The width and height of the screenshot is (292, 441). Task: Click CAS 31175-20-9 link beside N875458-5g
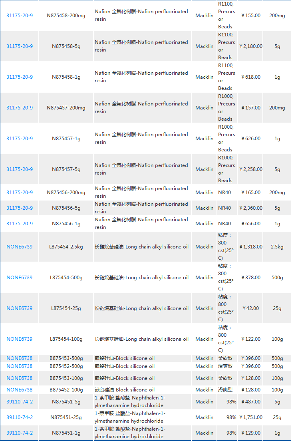point(20,46)
